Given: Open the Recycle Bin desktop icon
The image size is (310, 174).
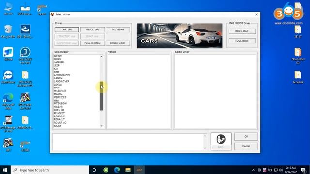Looking at the screenshot, I should tap(8, 31).
